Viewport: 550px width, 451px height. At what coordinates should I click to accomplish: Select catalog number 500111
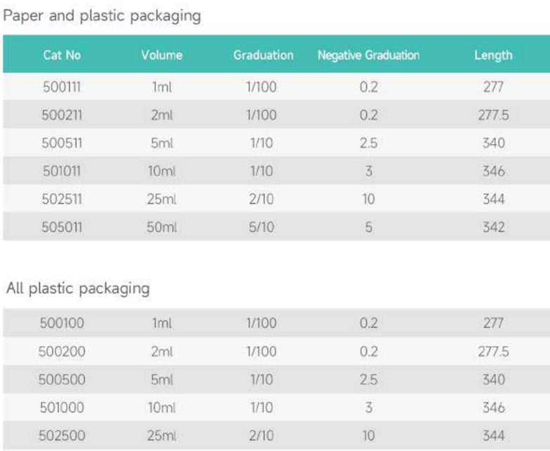(x=62, y=87)
